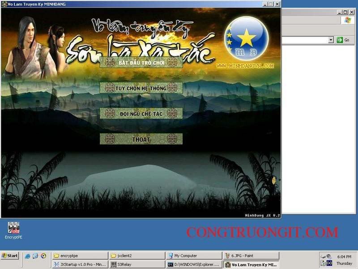Click the tray icon with green arrow badge
Screen dimensions: 358x269
point(323,263)
